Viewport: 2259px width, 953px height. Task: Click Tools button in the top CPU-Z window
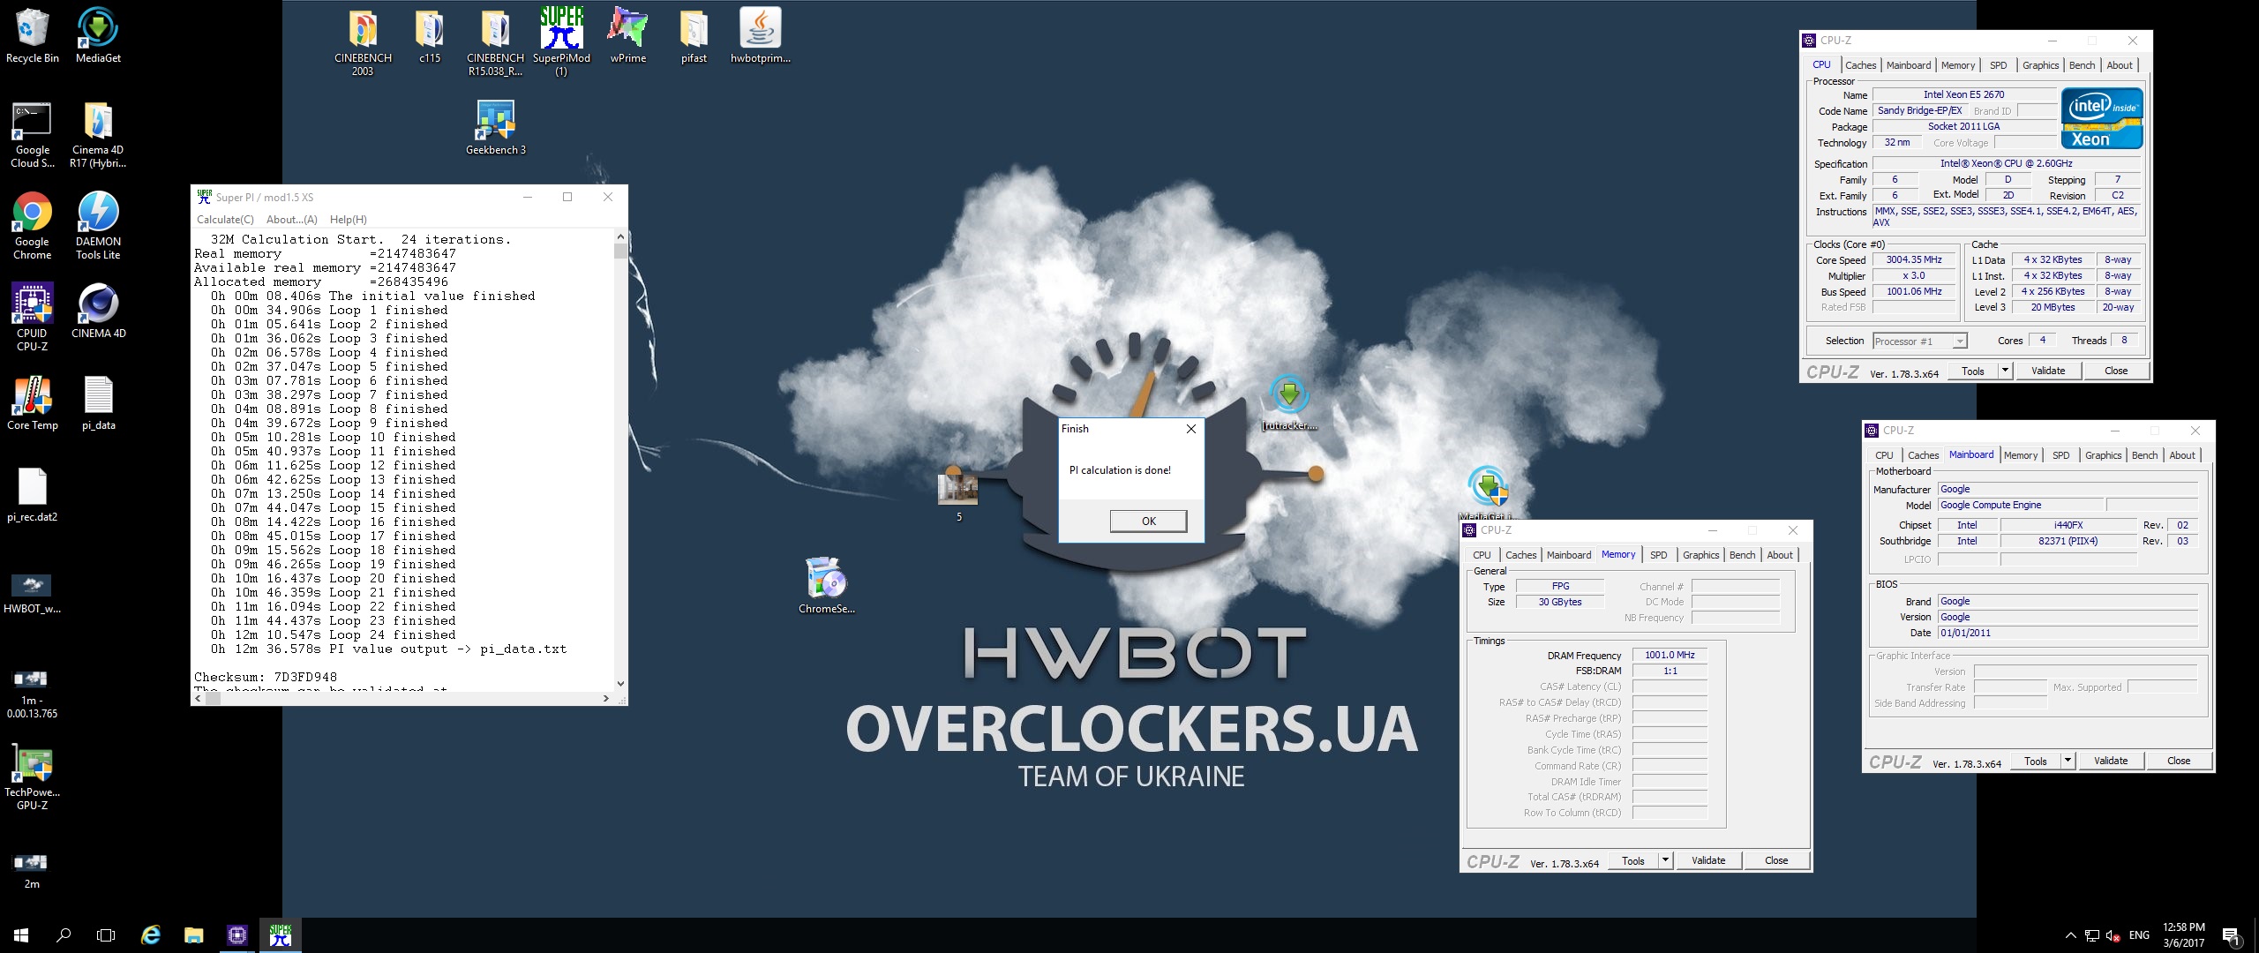[x=1972, y=371]
